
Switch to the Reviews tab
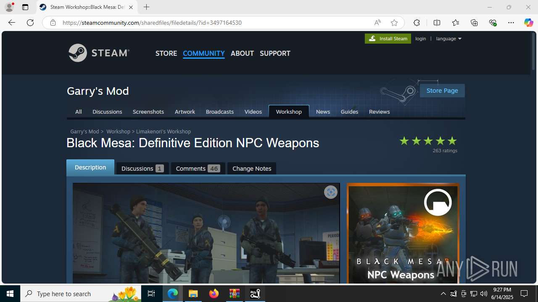pyautogui.click(x=379, y=112)
